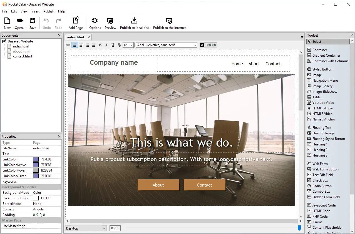Screen dimensions: 355x234
Task: Select the Youtube Video tool
Action: coord(323,103)
